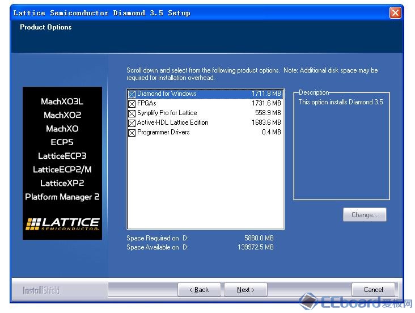Click the 5880.0 MB space required value

(x=259, y=238)
